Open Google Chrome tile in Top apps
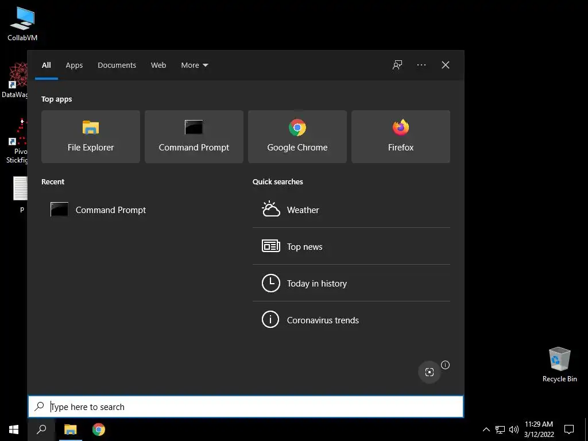Screen dimensions: 588x441 tap(297, 137)
